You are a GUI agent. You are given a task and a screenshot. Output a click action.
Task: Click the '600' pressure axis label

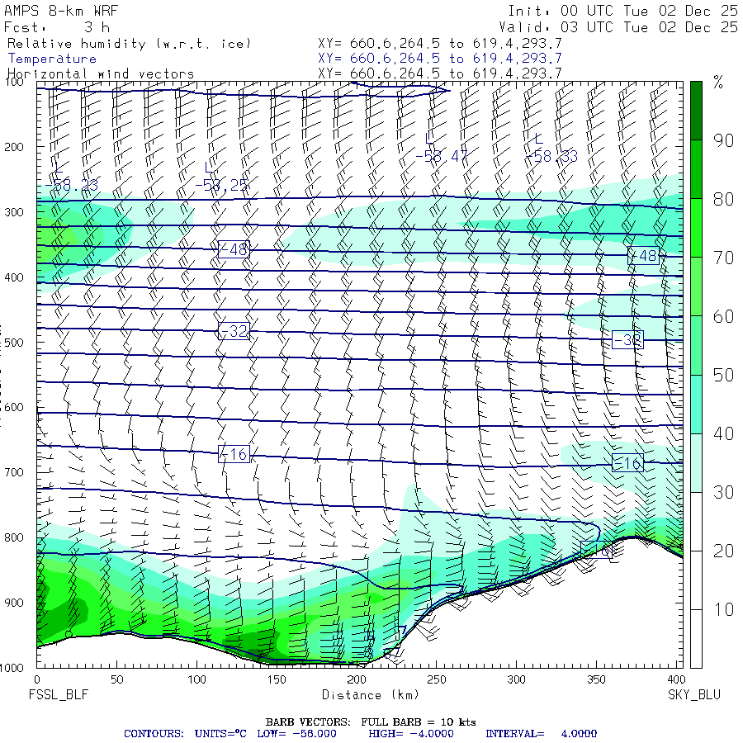[14, 408]
